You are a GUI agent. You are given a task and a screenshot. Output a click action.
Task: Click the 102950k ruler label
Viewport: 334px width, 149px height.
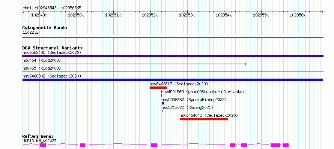(x=76, y=15)
